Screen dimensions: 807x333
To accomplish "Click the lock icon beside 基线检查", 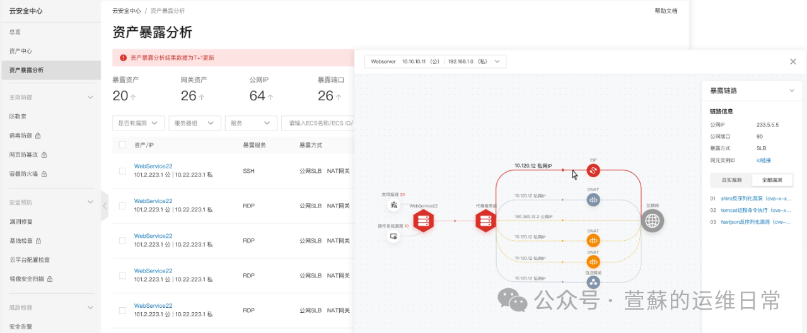I will [38, 241].
